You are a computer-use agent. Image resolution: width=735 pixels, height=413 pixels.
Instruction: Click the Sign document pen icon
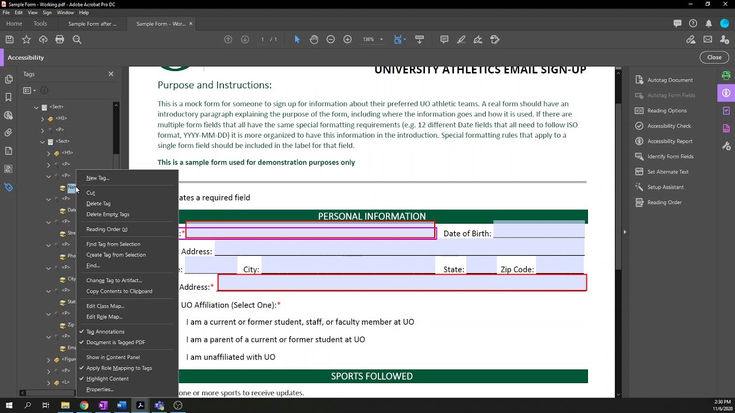pyautogui.click(x=478, y=40)
